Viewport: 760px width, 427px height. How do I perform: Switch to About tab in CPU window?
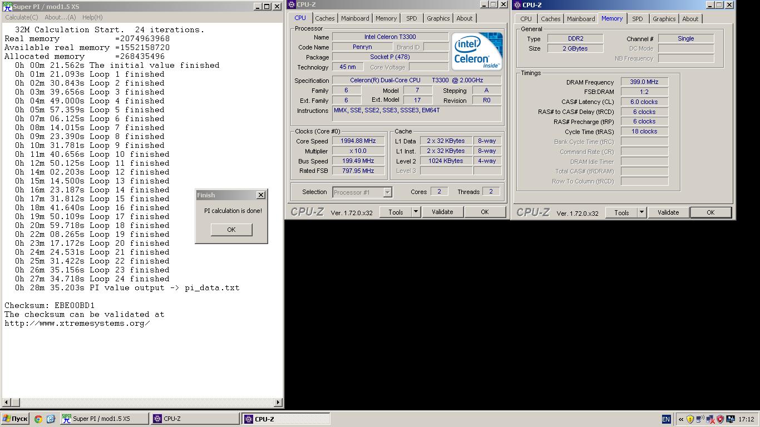coord(465,18)
